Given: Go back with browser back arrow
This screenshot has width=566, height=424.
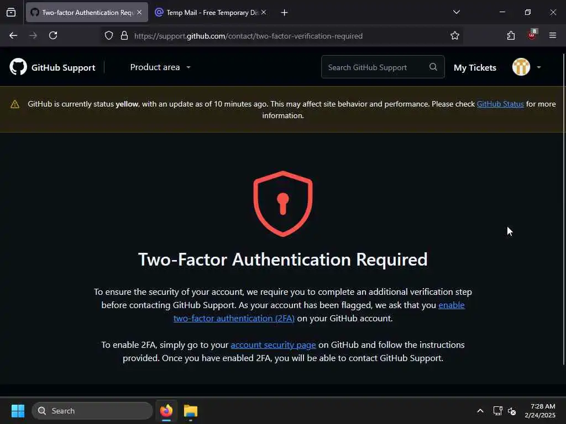Looking at the screenshot, I should [x=13, y=36].
